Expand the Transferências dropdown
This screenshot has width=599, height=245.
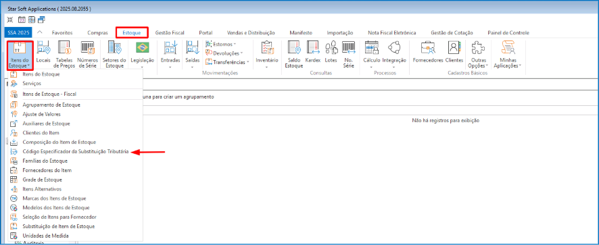click(227, 61)
